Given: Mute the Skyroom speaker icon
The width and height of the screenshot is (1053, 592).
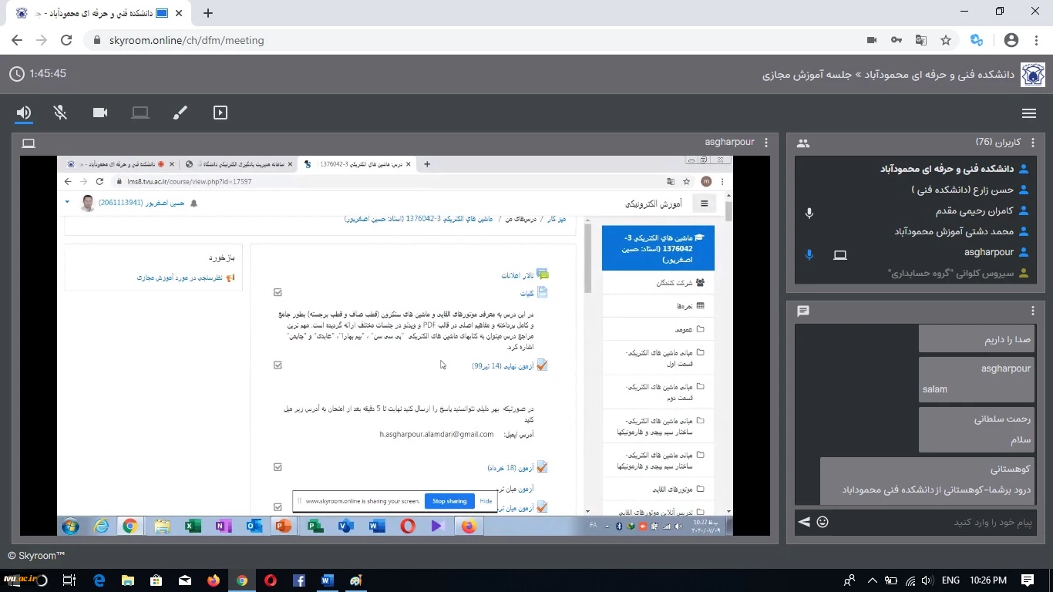Looking at the screenshot, I should [24, 113].
